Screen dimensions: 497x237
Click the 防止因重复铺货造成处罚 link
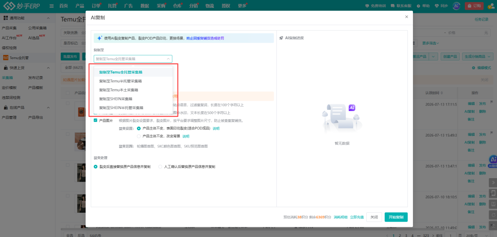pyautogui.click(x=205, y=38)
